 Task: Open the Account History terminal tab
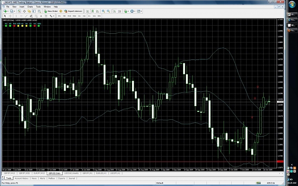coord(21,178)
